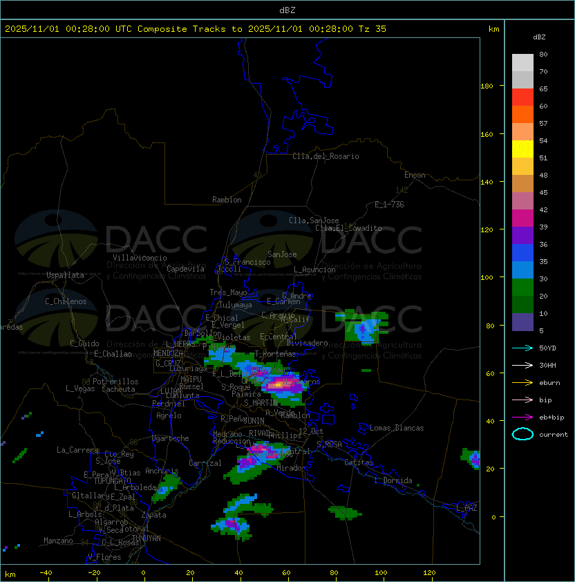Click the yellow 51-54 dBZ swatch
Image resolution: width=575 pixels, height=582 pixels.
click(522, 149)
